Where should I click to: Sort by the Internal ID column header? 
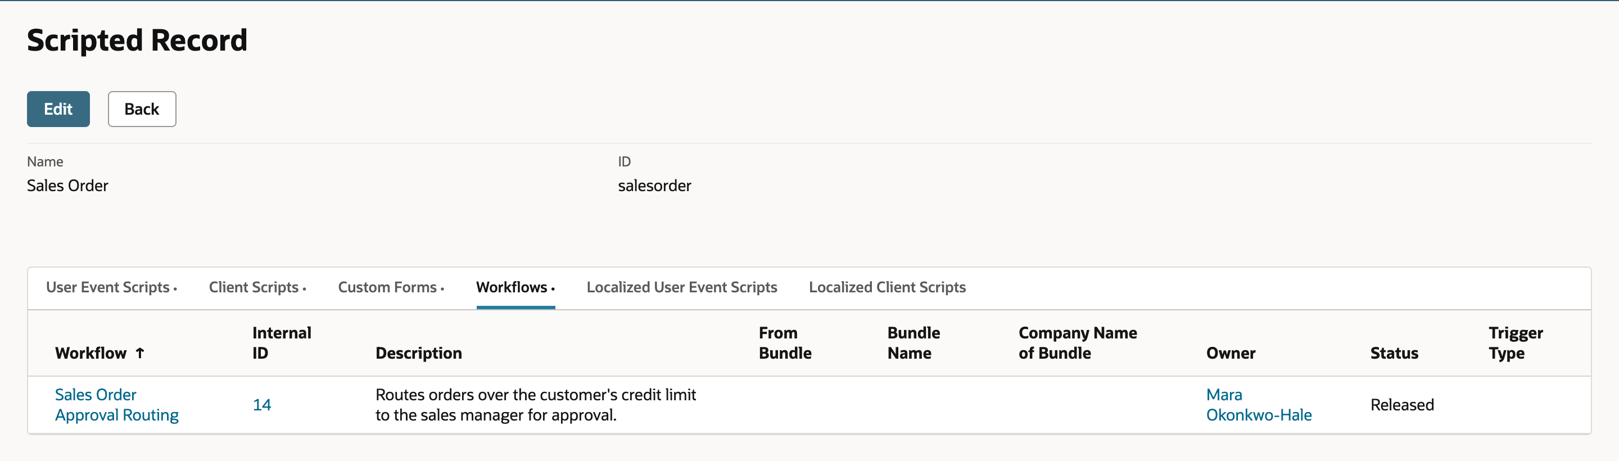click(282, 343)
